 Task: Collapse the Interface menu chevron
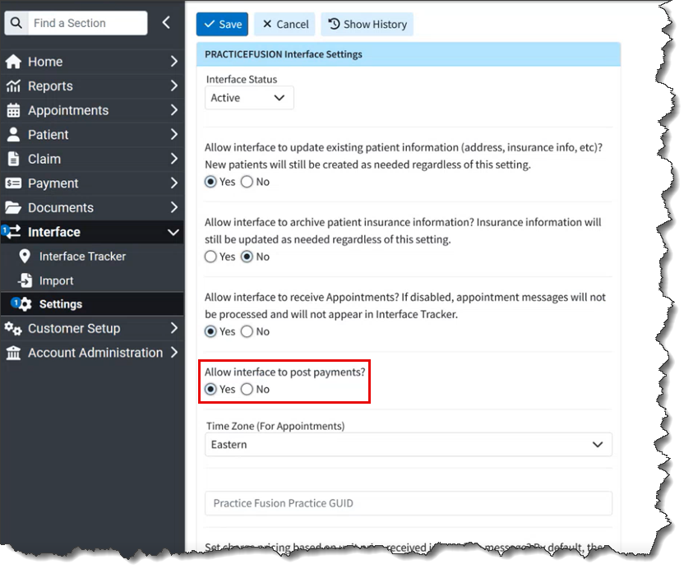click(173, 232)
